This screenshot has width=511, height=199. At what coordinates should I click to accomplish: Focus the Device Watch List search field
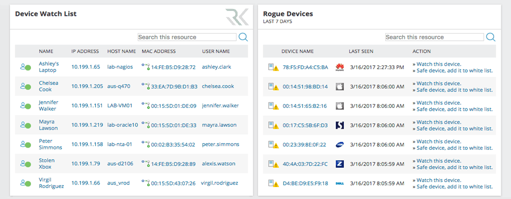pyautogui.click(x=187, y=37)
